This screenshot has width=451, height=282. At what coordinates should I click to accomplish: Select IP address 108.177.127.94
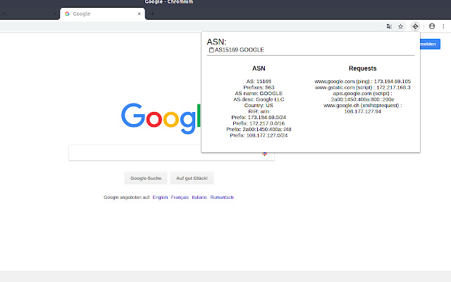362,111
